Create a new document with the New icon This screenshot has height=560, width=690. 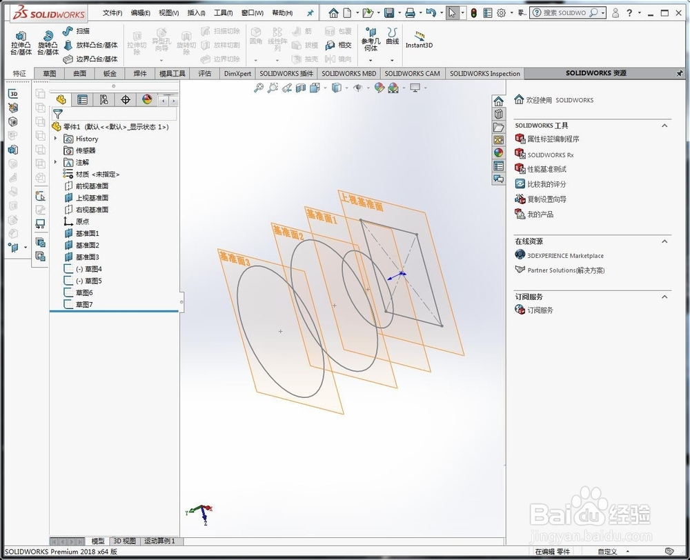tap(347, 12)
